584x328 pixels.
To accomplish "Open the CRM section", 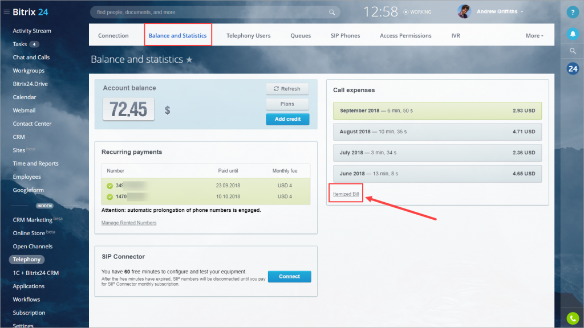I will [x=19, y=137].
